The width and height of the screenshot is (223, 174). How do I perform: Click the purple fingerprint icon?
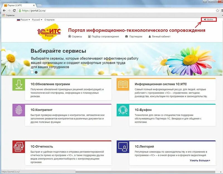coord(19,110)
